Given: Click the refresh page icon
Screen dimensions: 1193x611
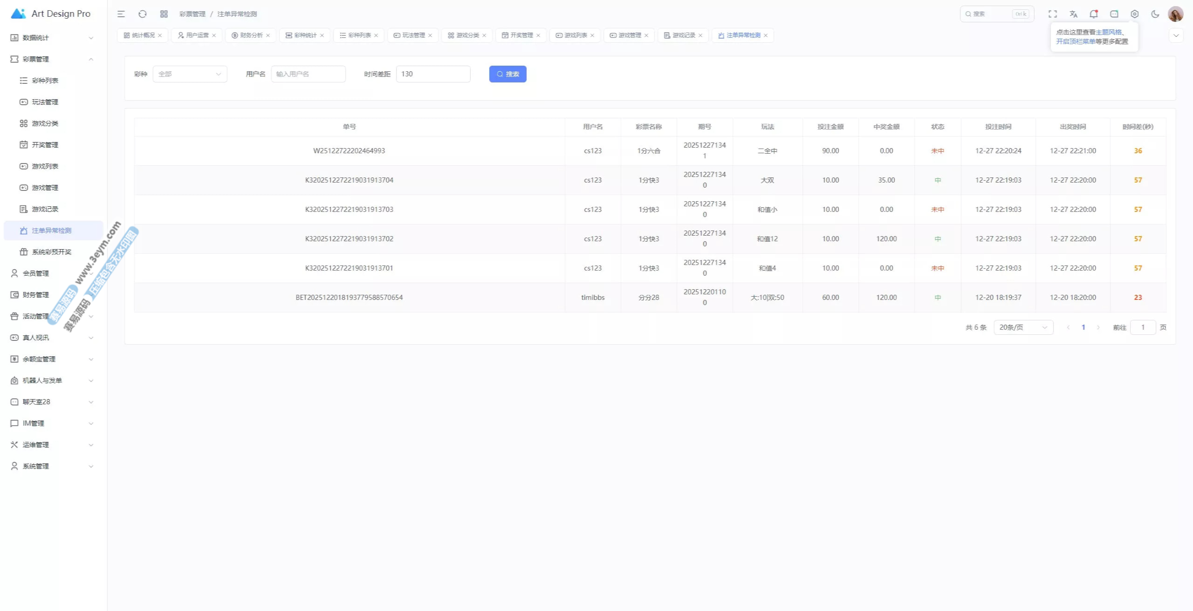Looking at the screenshot, I should point(143,14).
